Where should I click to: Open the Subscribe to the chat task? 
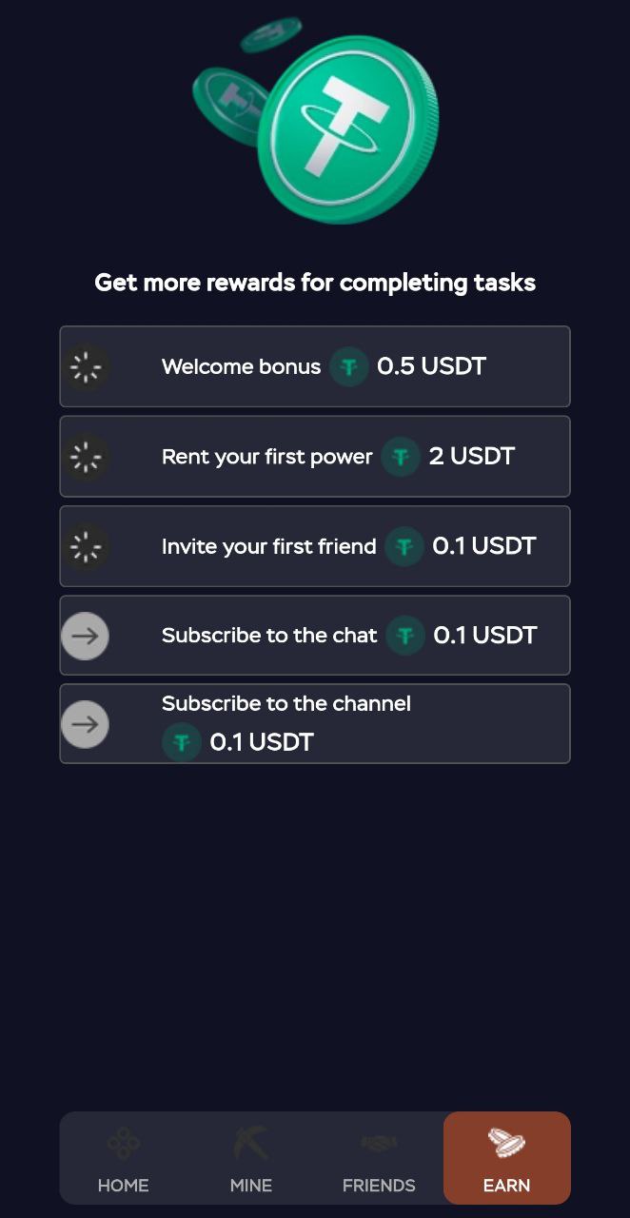[x=315, y=636]
